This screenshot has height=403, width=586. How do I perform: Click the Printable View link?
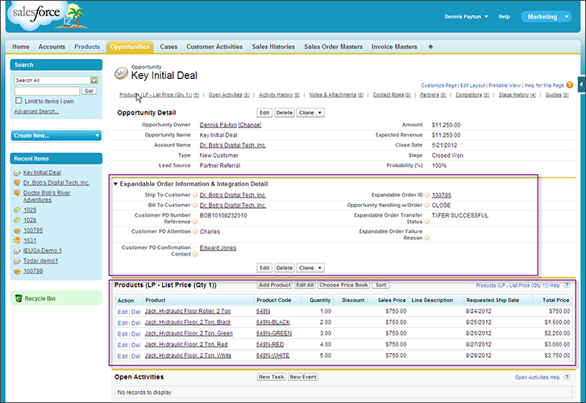click(504, 85)
